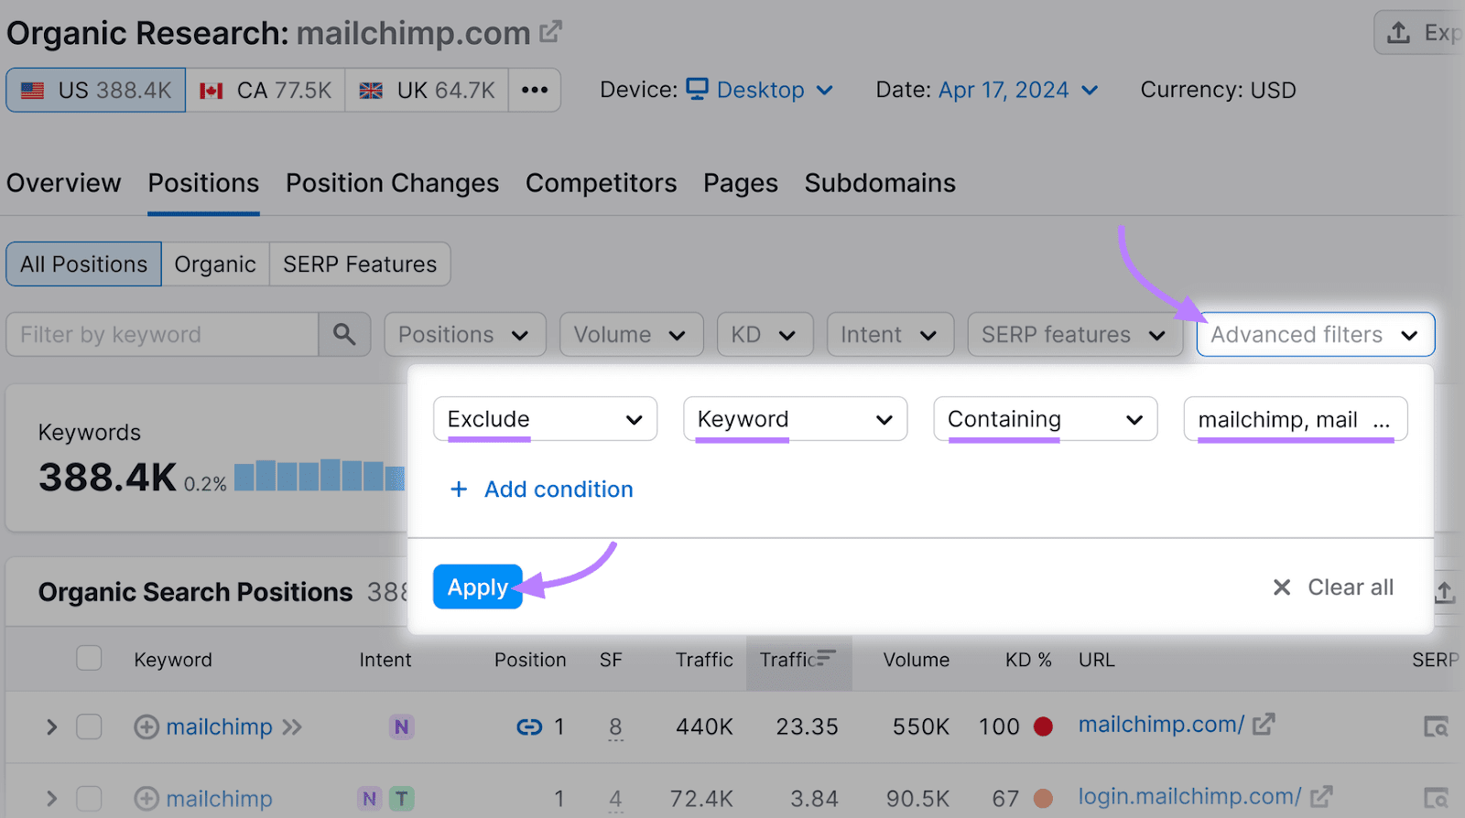Check the checkbox for the first mailchimp row
The height and width of the screenshot is (818, 1465).
[x=88, y=727]
